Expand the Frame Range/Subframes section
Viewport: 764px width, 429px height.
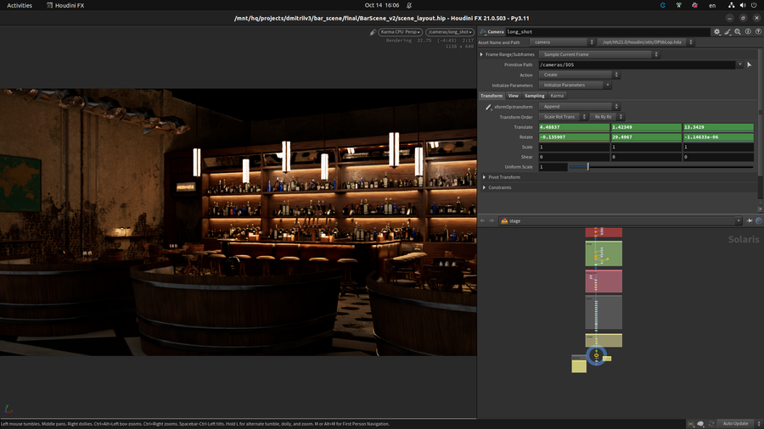tap(482, 54)
